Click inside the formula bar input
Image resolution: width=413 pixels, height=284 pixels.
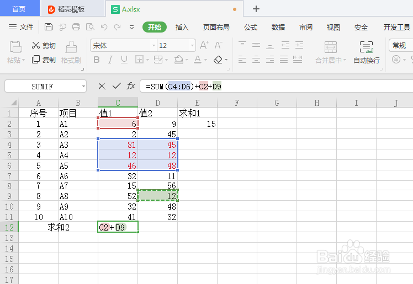point(276,86)
